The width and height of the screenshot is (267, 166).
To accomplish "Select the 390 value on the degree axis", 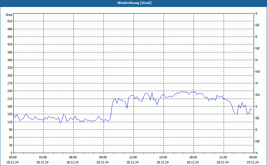I will 10,52.
